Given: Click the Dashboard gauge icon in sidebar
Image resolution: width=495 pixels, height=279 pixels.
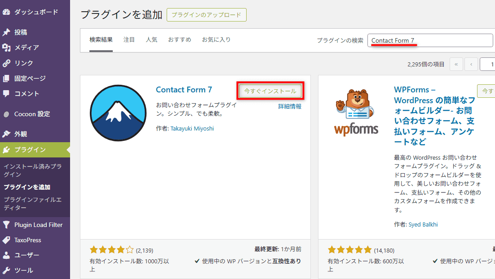Looking at the screenshot, I should [6, 12].
